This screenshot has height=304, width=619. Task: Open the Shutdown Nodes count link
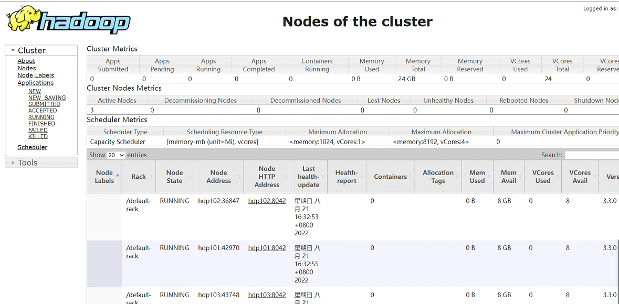click(565, 111)
